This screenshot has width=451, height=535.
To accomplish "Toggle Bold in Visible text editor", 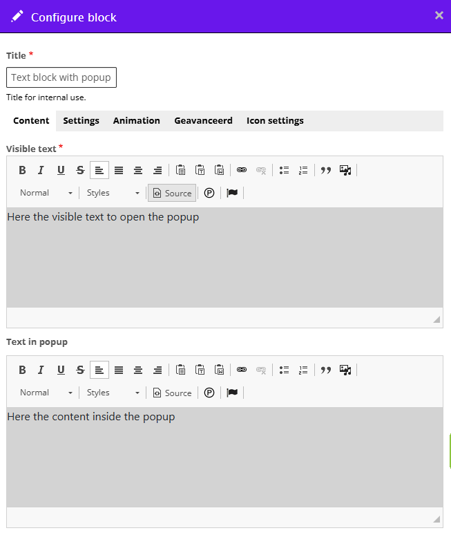I will 22,170.
